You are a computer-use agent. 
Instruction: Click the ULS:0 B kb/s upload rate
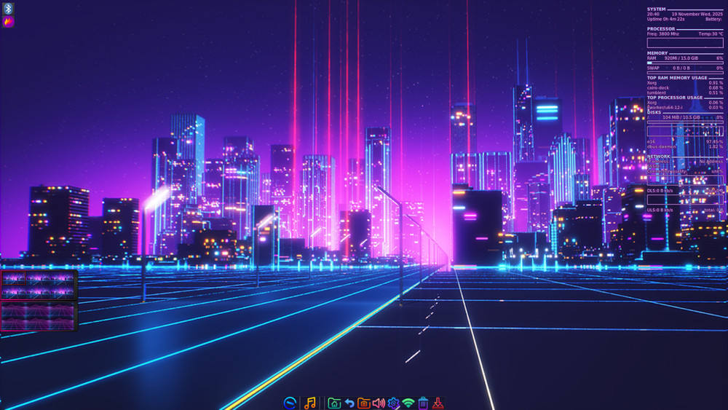point(660,210)
